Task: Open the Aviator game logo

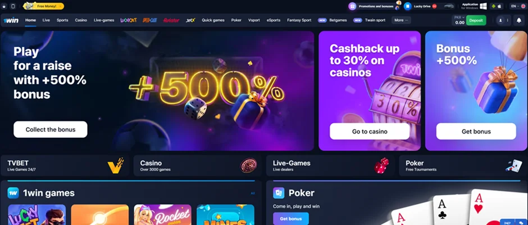Action: [x=171, y=20]
